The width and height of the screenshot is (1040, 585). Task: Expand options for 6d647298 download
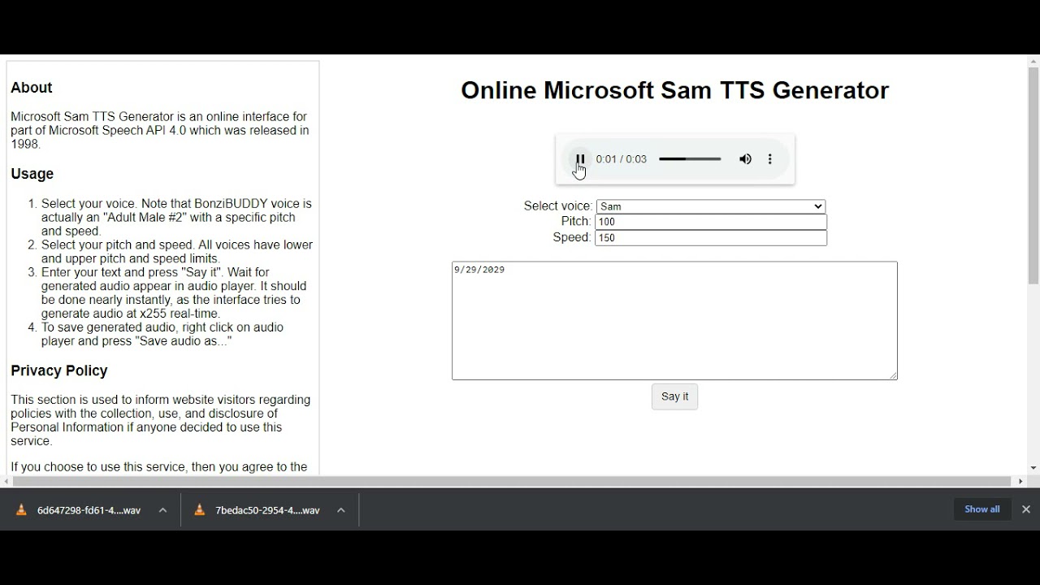[x=162, y=510]
